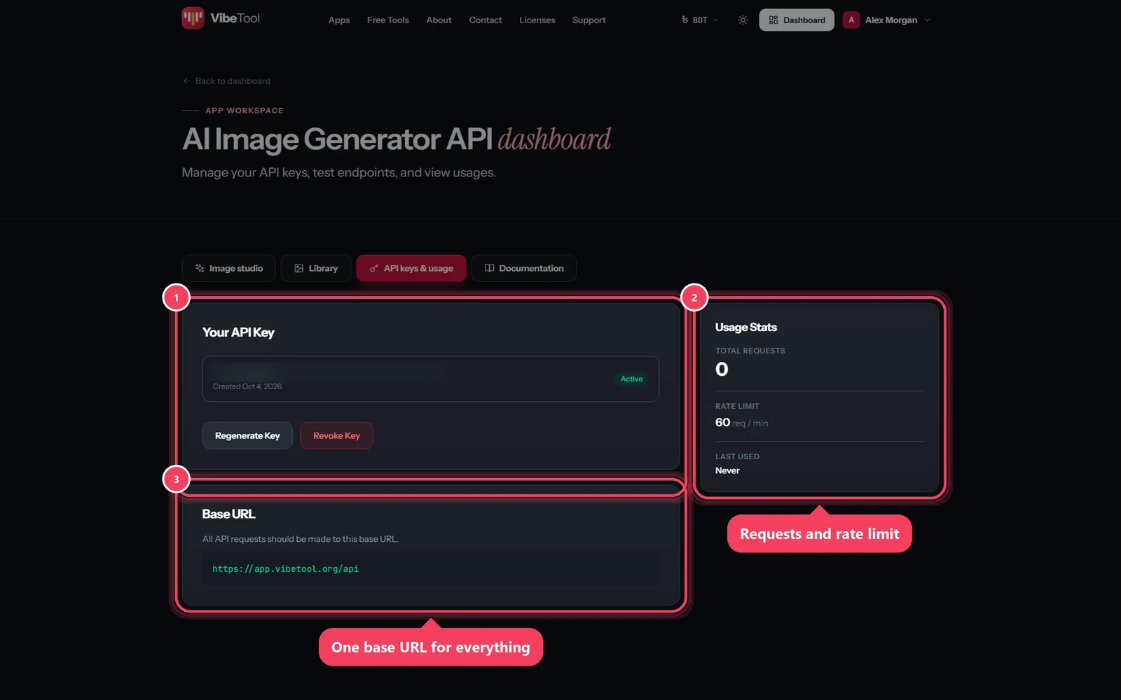This screenshot has height=700, width=1121.
Task: Toggle the light/dark theme sun icon
Action: pos(743,20)
